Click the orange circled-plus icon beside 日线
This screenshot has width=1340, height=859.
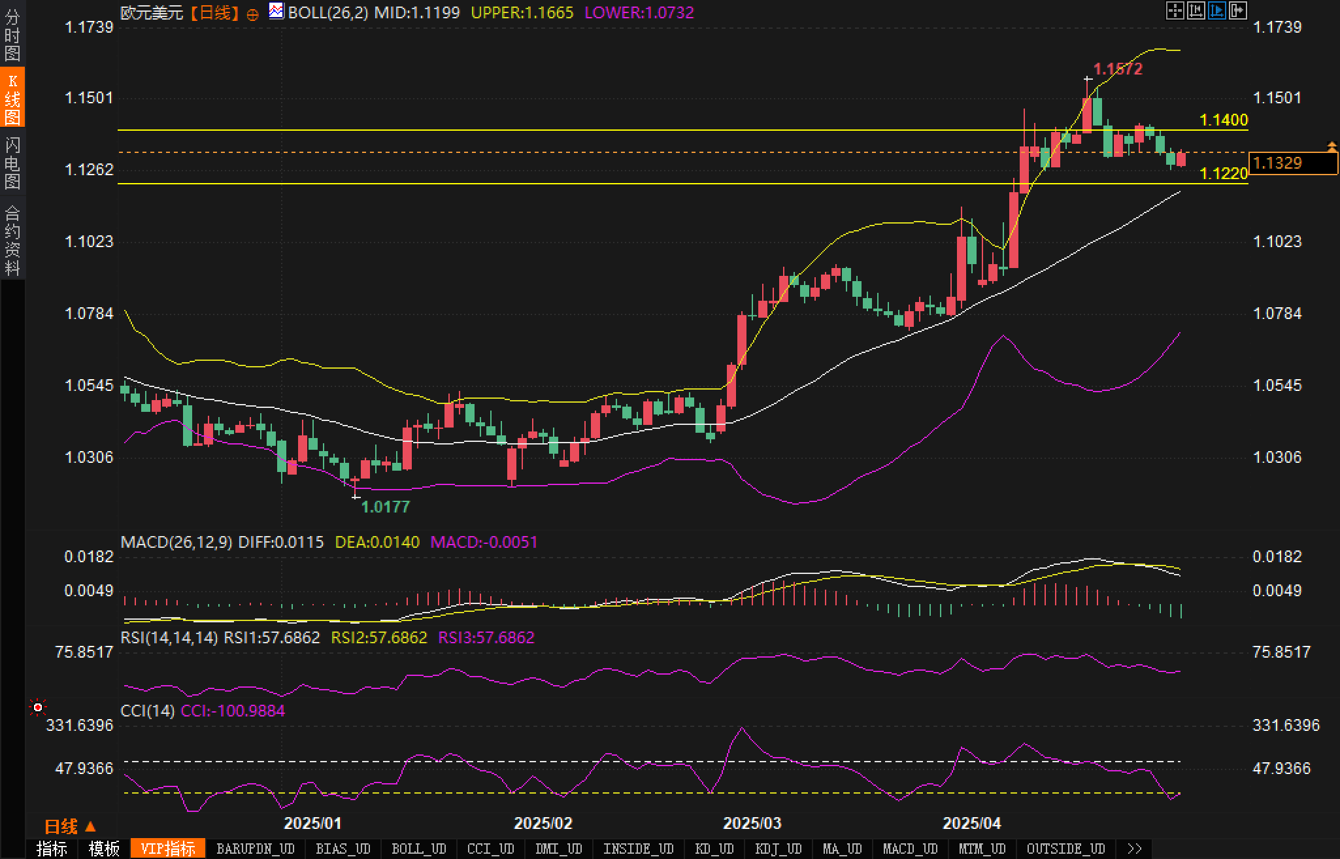point(252,14)
